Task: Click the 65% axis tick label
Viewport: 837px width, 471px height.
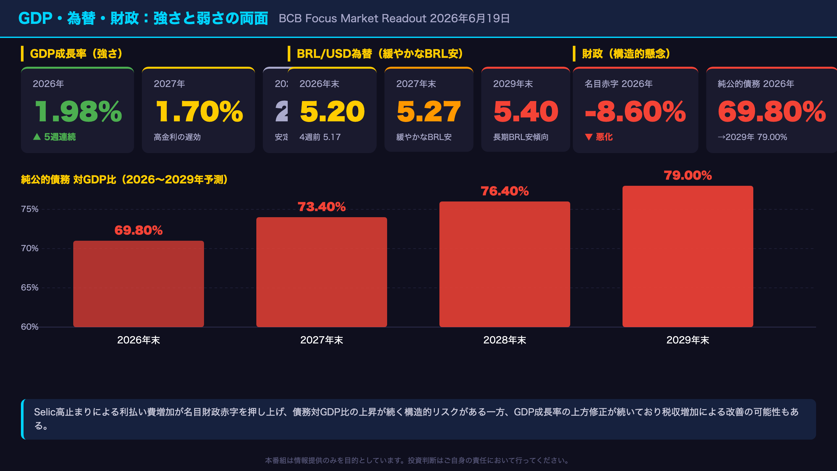Action: coord(30,288)
